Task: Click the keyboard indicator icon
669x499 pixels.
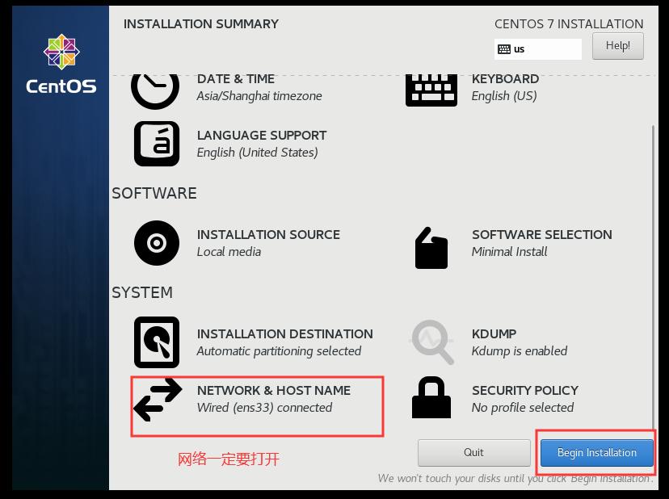Action: (504, 49)
